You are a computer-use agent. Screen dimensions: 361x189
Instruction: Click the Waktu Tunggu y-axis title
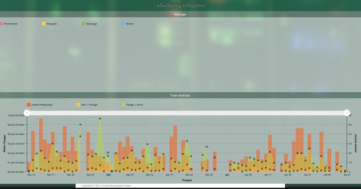point(5,143)
